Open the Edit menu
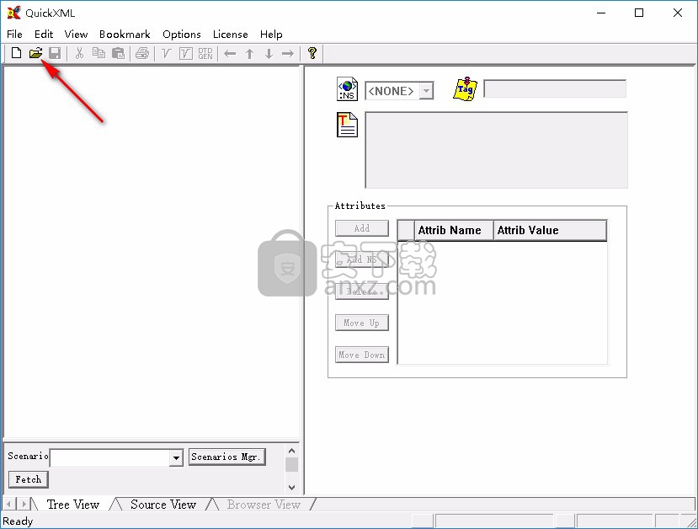This screenshot has width=698, height=529. pos(44,35)
